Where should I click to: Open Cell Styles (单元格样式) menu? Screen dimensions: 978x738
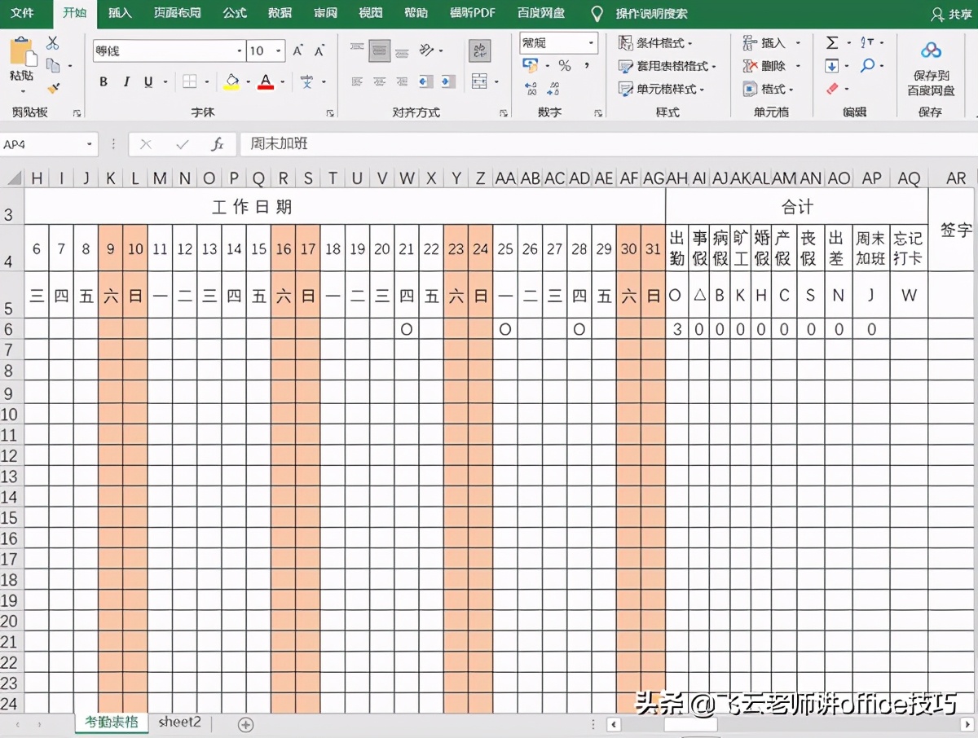coord(661,89)
